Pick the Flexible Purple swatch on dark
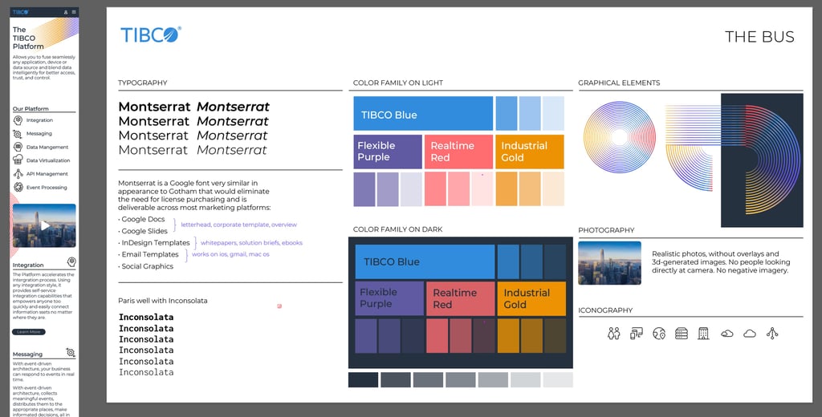The image size is (822, 417). click(x=389, y=298)
